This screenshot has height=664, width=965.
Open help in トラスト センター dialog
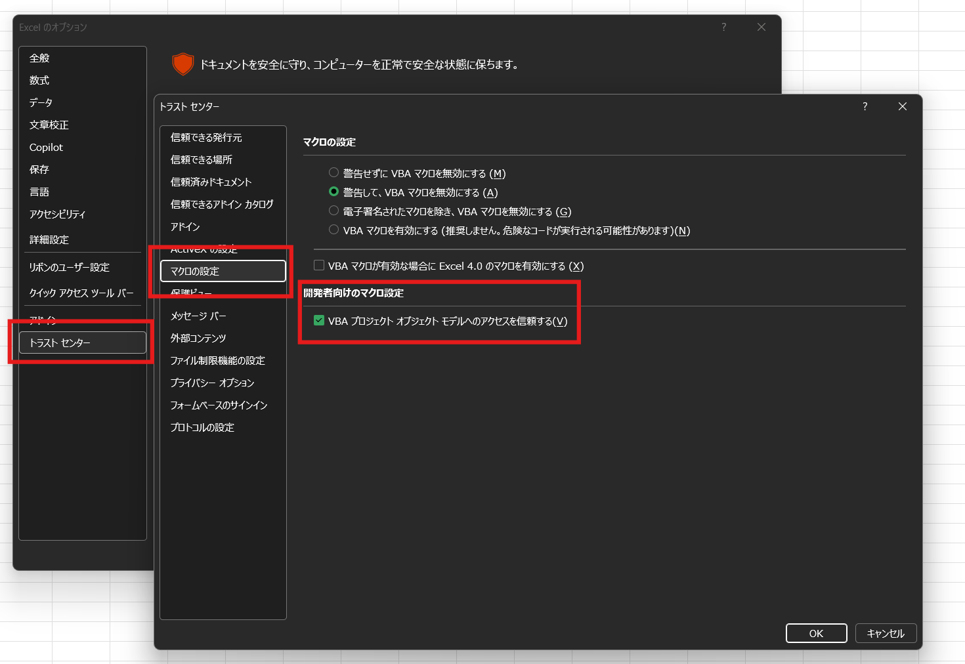click(x=865, y=106)
